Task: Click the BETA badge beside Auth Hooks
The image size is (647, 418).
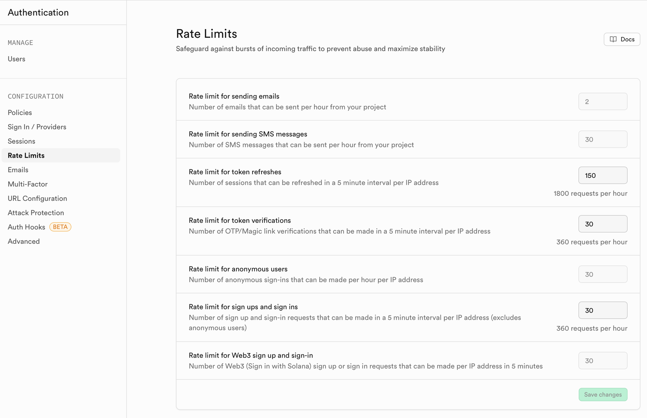Action: (x=60, y=227)
